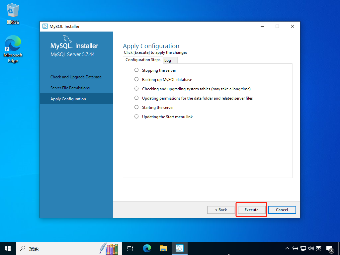Launch Edge from the taskbar
340x255 pixels.
pyautogui.click(x=147, y=248)
